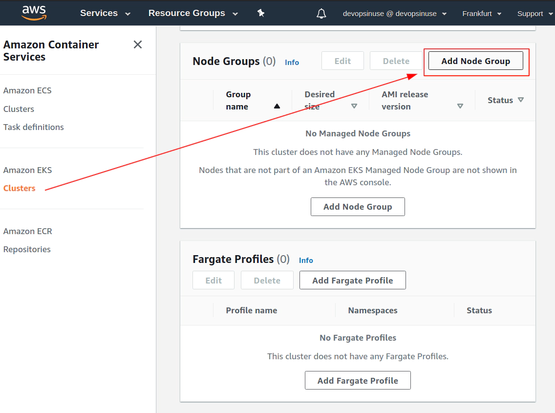
Task: Click the Namespaces column header
Action: (x=373, y=311)
